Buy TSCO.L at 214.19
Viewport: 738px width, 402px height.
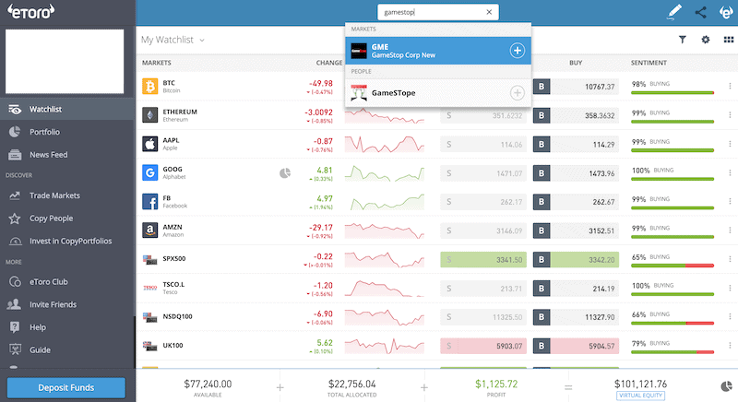pyautogui.click(x=576, y=289)
